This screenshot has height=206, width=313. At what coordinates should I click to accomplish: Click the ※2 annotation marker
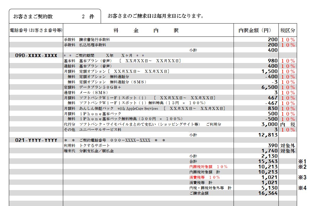[x=302, y=167]
